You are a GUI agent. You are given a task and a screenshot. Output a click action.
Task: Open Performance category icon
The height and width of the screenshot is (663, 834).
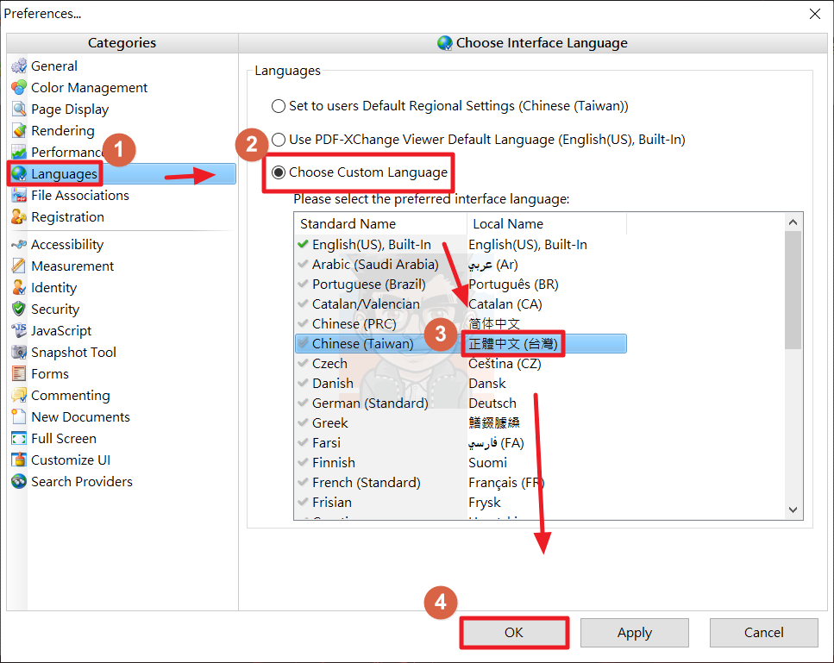[19, 152]
